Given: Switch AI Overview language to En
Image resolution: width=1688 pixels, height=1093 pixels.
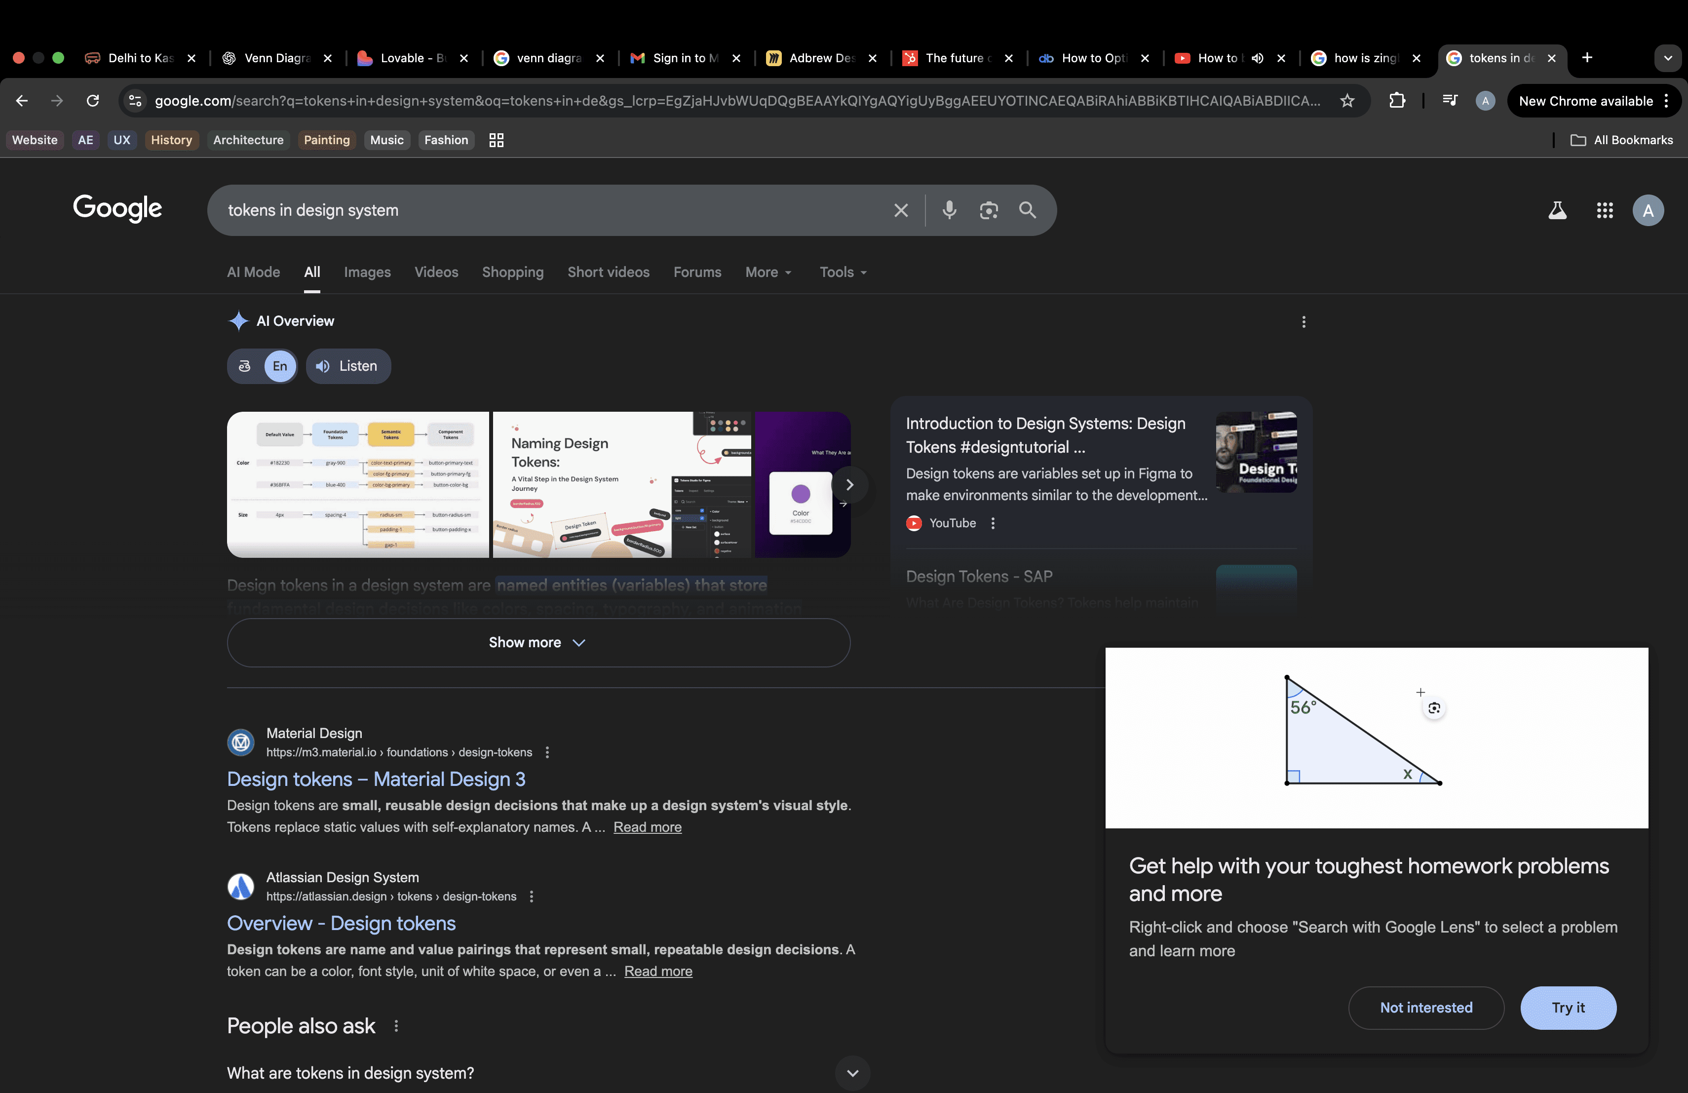Looking at the screenshot, I should pyautogui.click(x=279, y=366).
